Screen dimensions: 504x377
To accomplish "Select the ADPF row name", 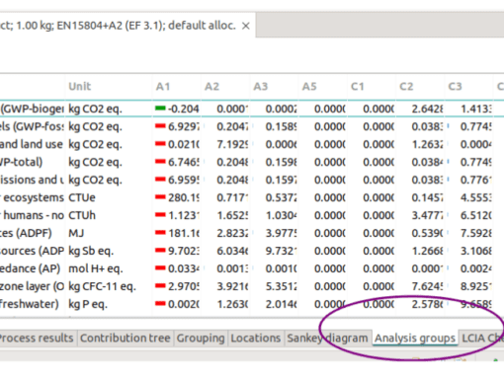I will tap(26, 233).
